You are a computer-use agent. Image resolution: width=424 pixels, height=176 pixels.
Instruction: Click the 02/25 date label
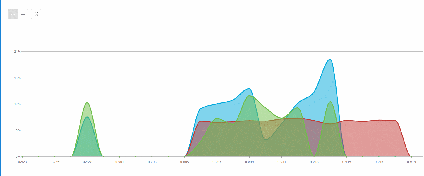point(55,161)
